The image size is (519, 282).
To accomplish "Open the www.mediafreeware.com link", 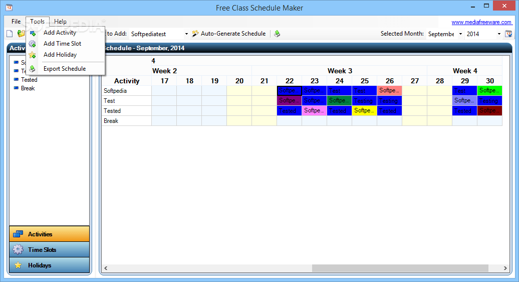I will tap(481, 22).
